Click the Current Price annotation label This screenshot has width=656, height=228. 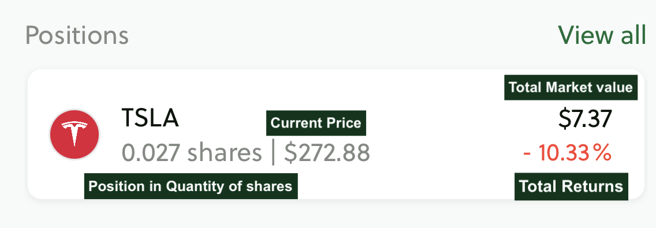(x=316, y=123)
